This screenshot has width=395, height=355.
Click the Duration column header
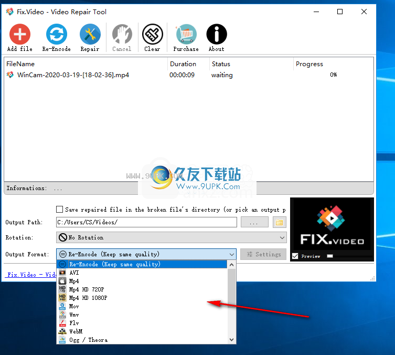[x=188, y=64]
